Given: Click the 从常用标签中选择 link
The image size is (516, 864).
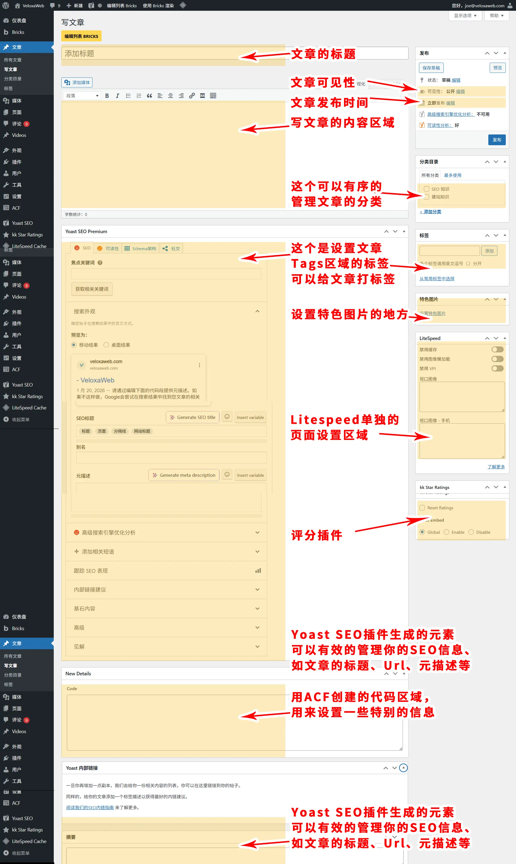Looking at the screenshot, I should point(437,279).
